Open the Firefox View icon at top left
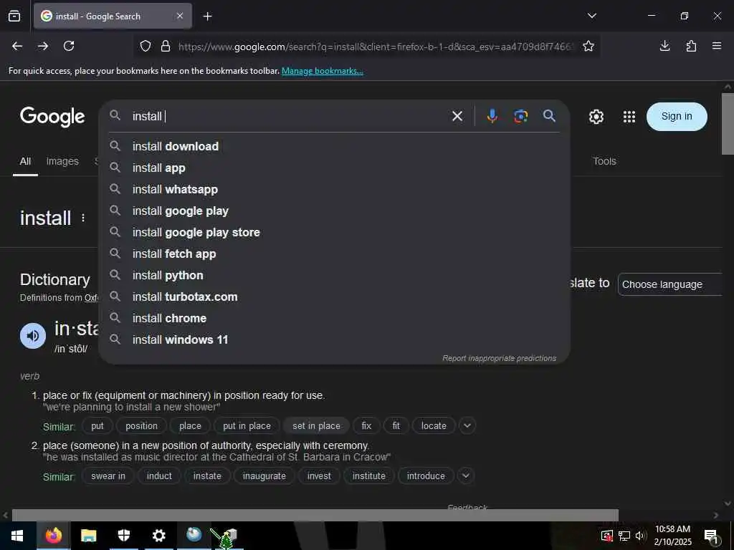Viewport: 734px width, 550px height. pyautogui.click(x=14, y=16)
